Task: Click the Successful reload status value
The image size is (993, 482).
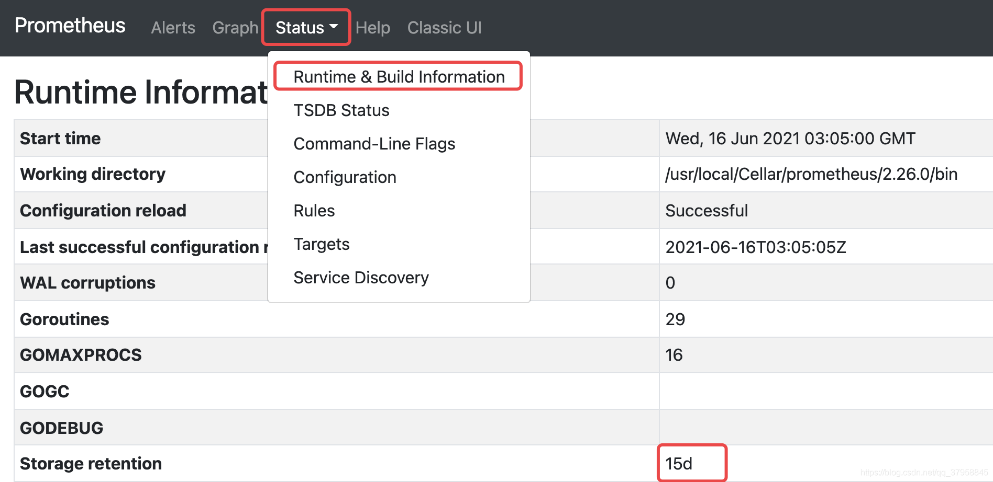Action: pyautogui.click(x=707, y=211)
